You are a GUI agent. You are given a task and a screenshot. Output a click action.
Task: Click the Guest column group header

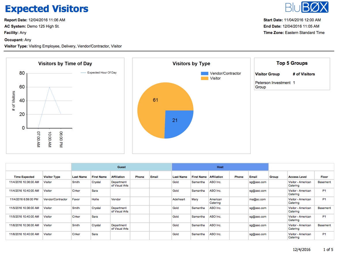(x=121, y=167)
